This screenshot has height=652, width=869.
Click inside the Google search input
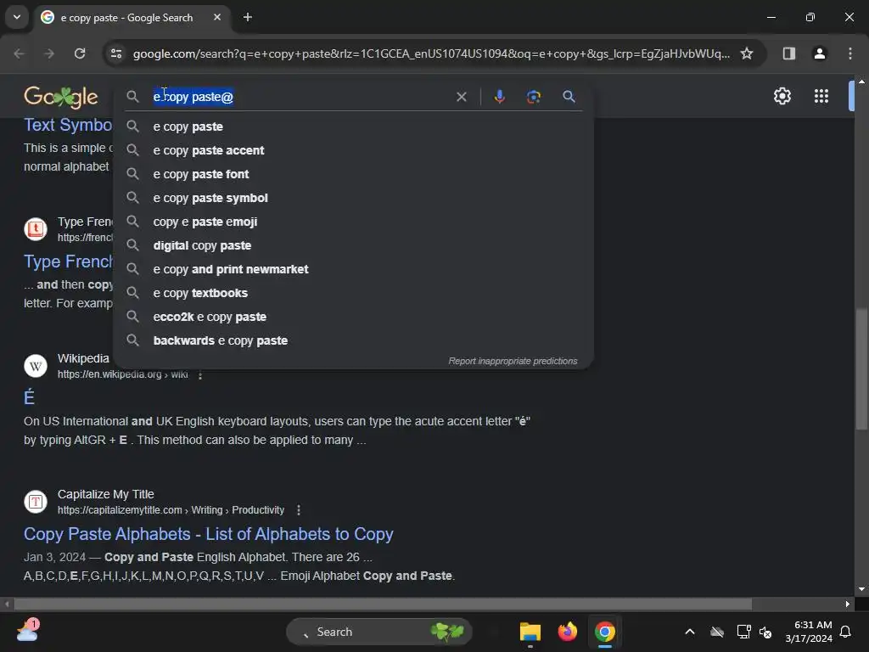pyautogui.click(x=300, y=97)
